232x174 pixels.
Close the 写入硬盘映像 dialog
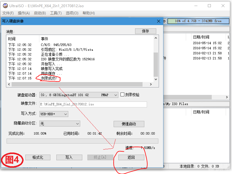pyautogui.click(x=159, y=21)
